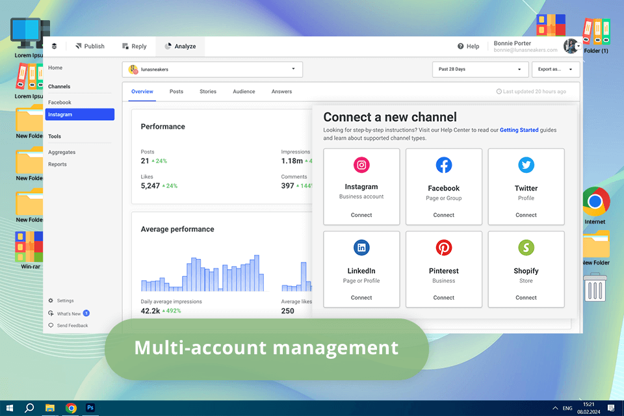Open the Getting Started guides link
Image resolution: width=624 pixels, height=416 pixels.
519,130
